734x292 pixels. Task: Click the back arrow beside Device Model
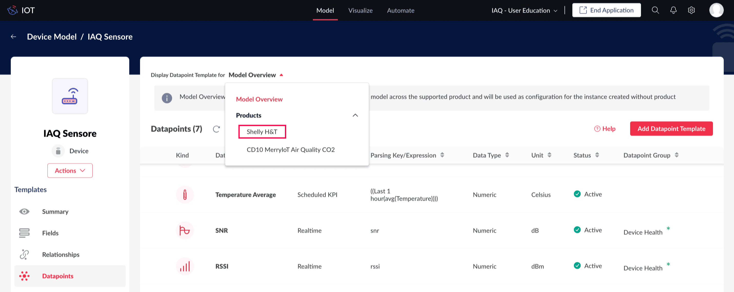tap(13, 37)
